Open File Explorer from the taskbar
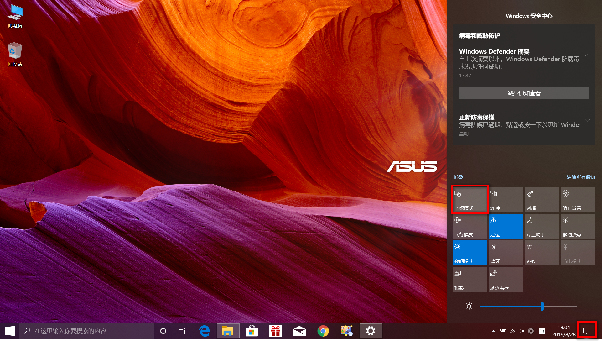The height and width of the screenshot is (341, 602). [228, 331]
